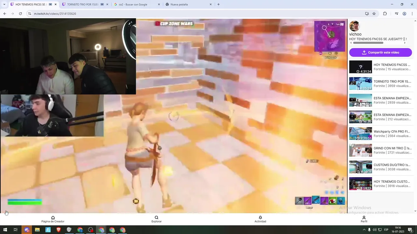Open Windows notification center
This screenshot has height=234, width=417.
tap(410, 230)
